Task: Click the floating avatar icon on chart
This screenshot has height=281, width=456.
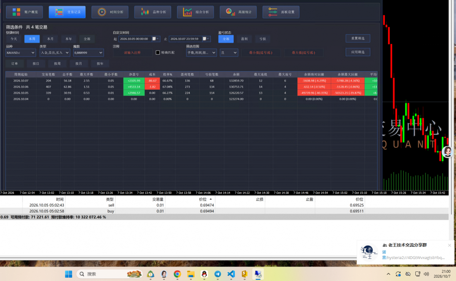Action: [448, 152]
